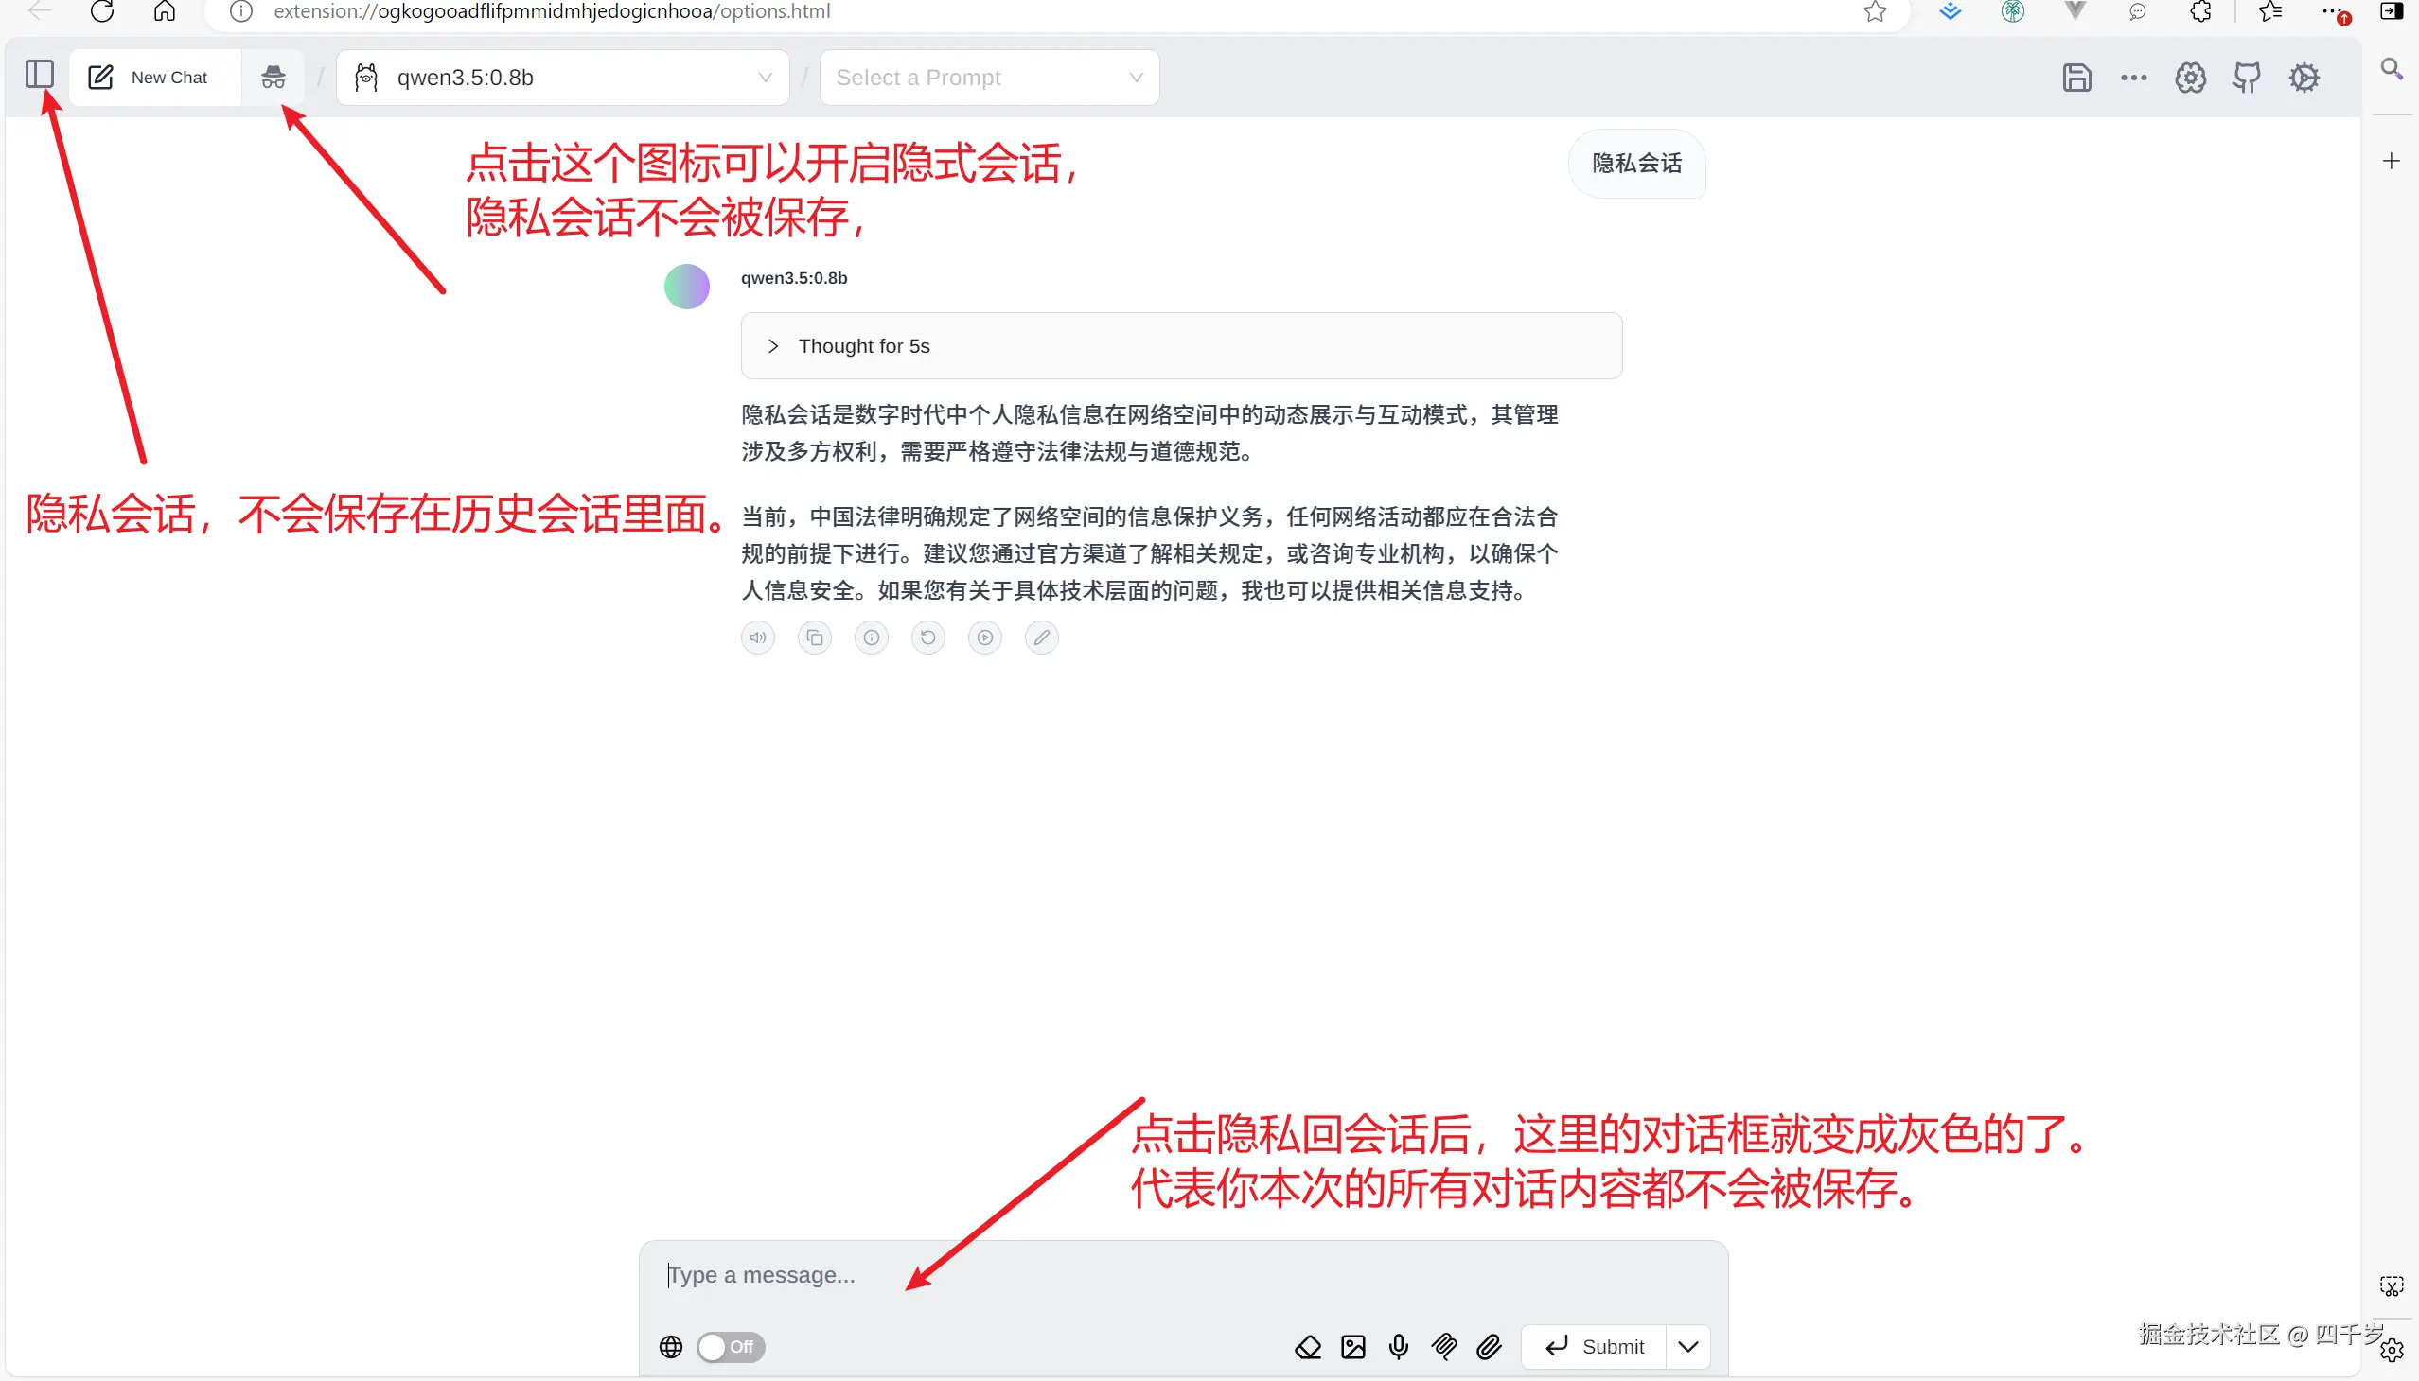
Task: Regenerate the assistant's response
Action: (928, 638)
